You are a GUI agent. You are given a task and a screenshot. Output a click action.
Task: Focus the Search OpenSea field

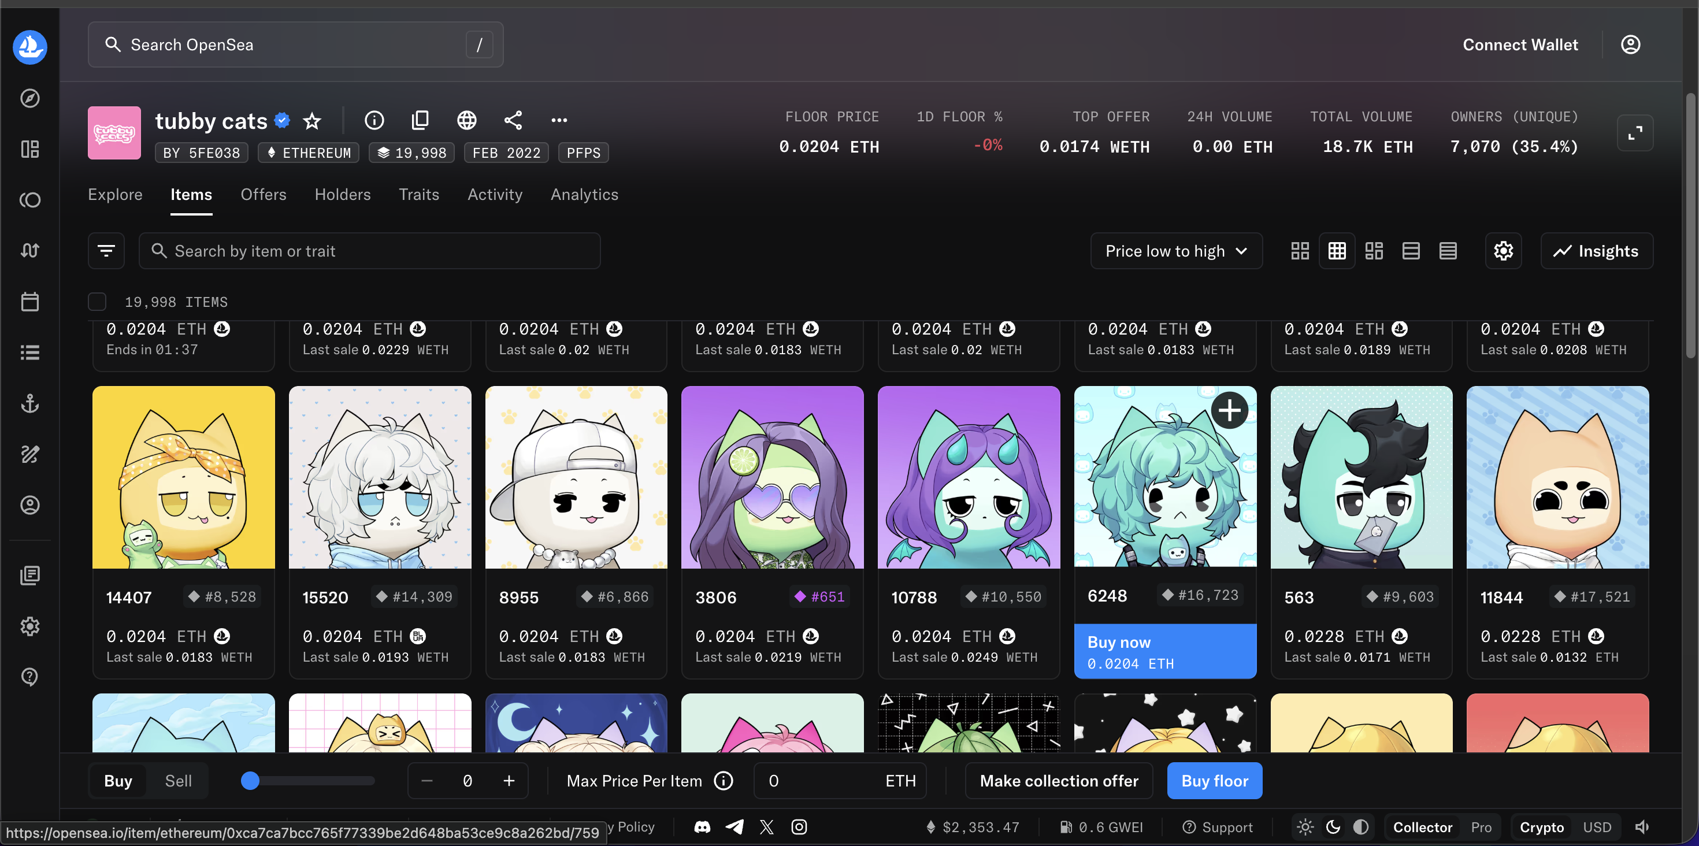click(x=295, y=44)
